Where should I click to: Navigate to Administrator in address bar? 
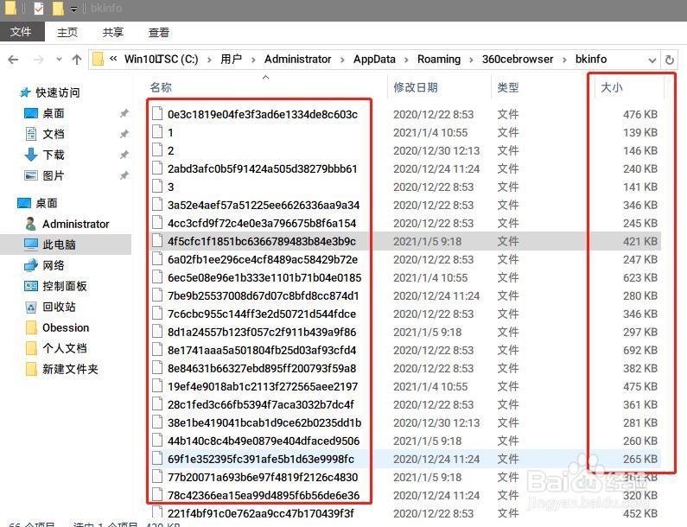click(x=297, y=59)
